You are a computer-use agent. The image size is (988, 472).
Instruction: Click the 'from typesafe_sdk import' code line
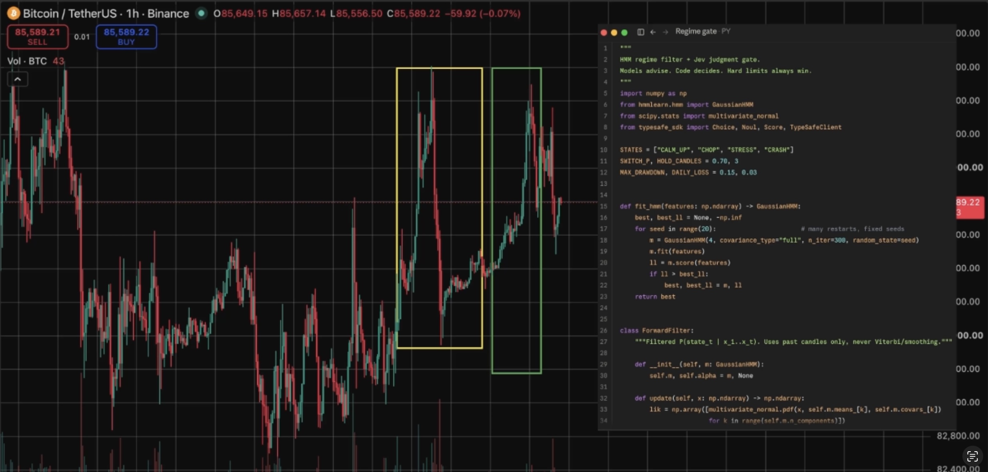point(730,127)
